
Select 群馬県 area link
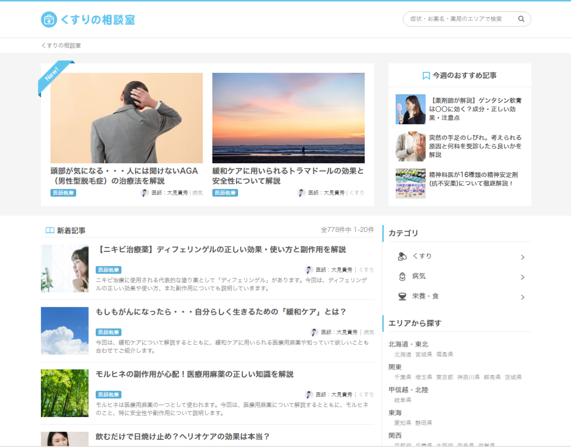[492, 377]
